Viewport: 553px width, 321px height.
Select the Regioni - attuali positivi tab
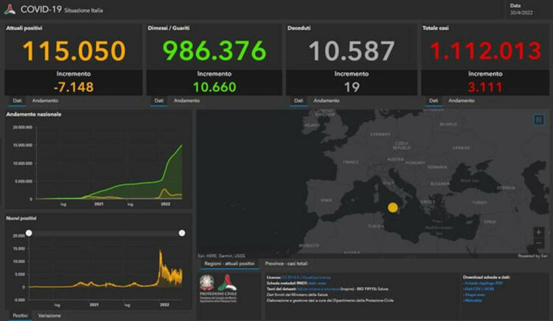(230, 263)
